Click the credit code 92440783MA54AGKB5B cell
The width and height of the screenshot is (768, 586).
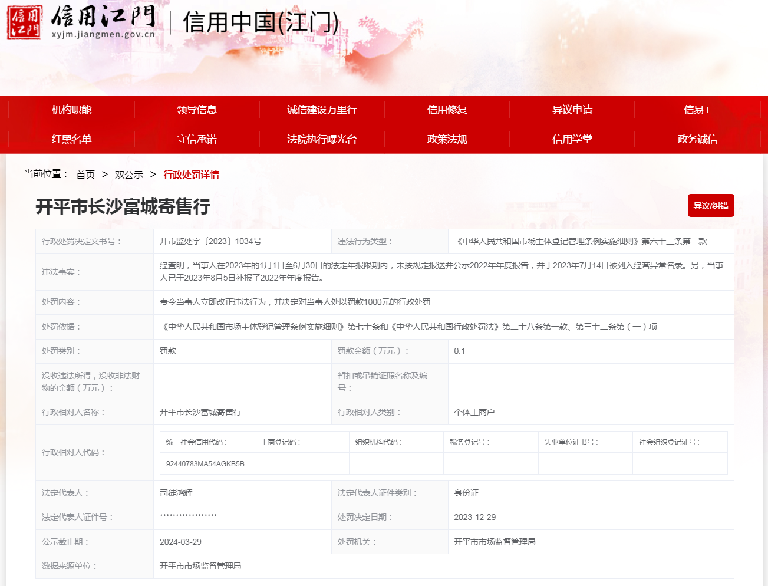(x=205, y=463)
